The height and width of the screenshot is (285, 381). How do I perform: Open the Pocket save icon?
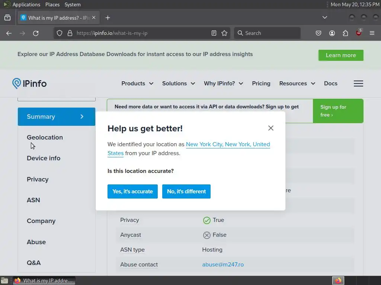click(318, 33)
